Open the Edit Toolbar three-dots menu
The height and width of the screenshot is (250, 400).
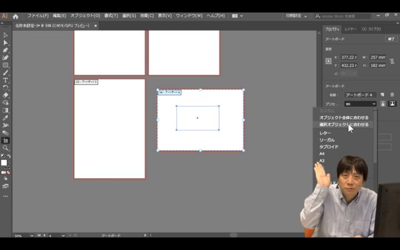coord(6,196)
